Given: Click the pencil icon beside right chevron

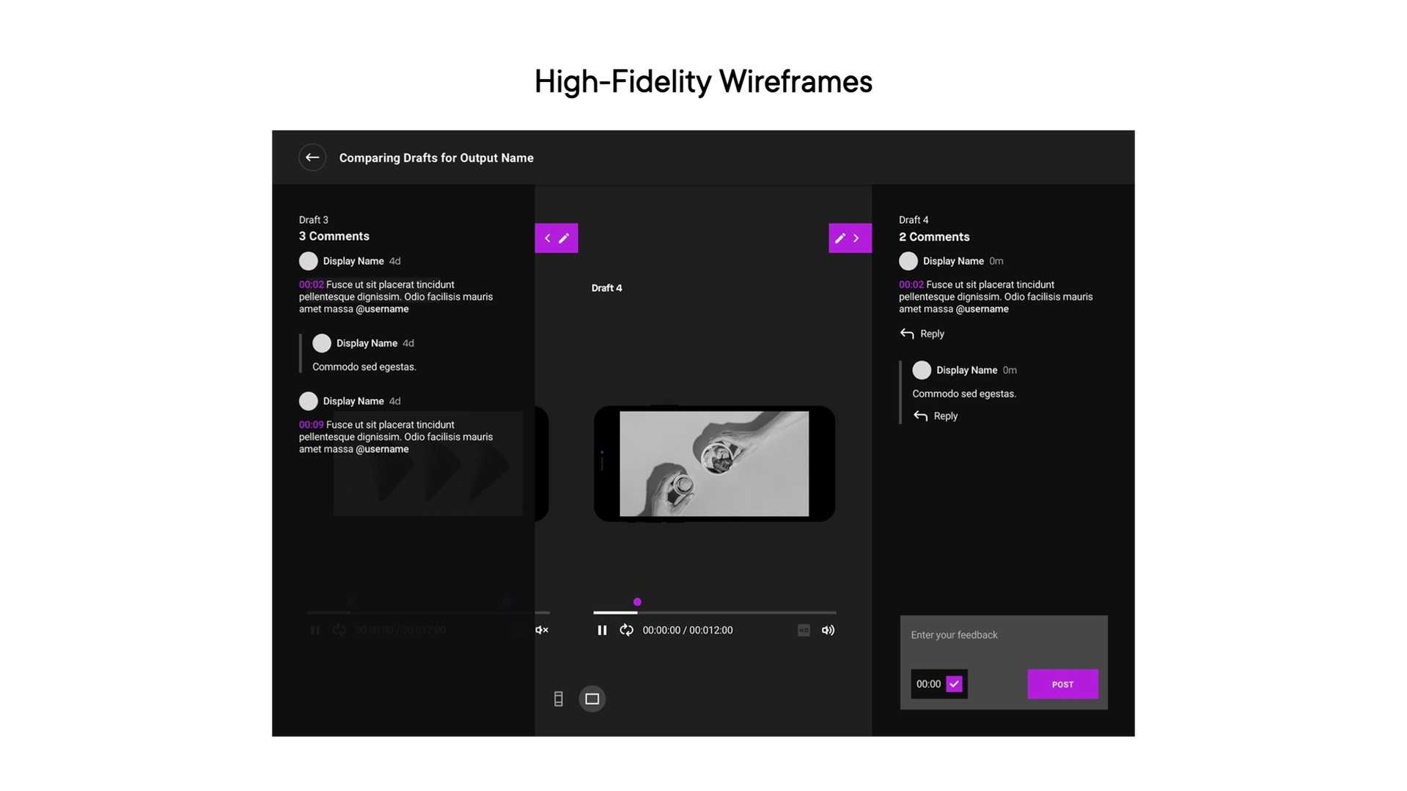Looking at the screenshot, I should click(x=840, y=238).
